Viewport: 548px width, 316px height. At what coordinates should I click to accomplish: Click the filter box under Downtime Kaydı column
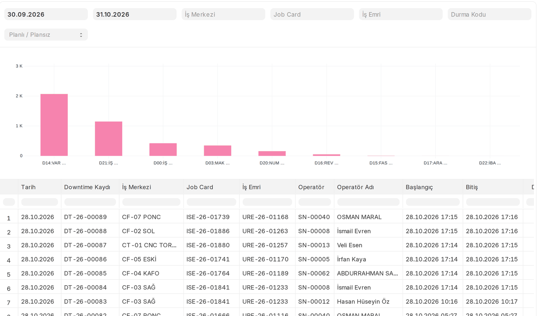[x=90, y=202]
